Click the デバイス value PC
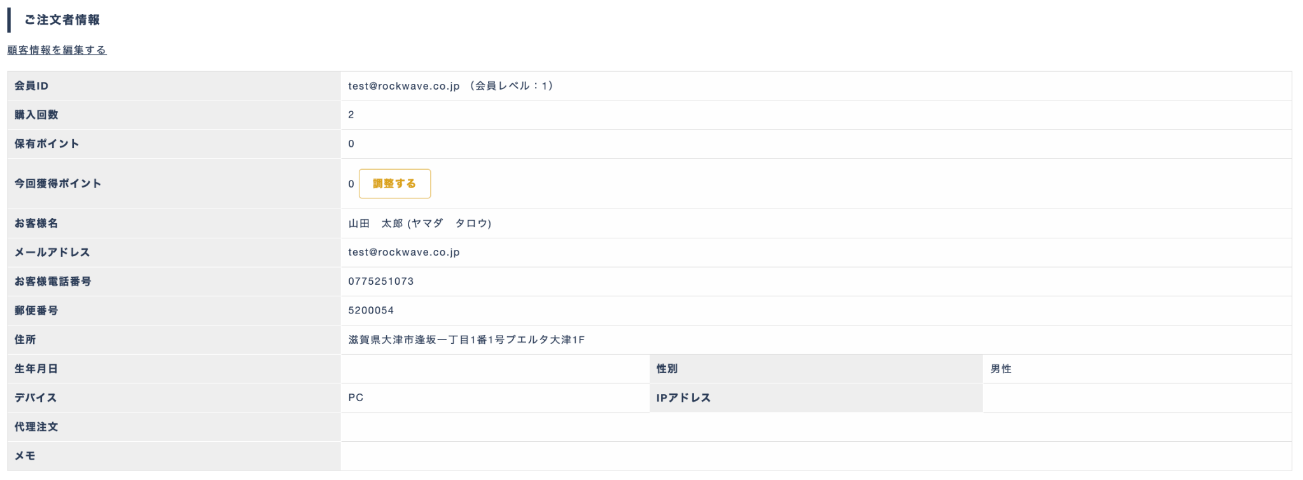 (356, 398)
